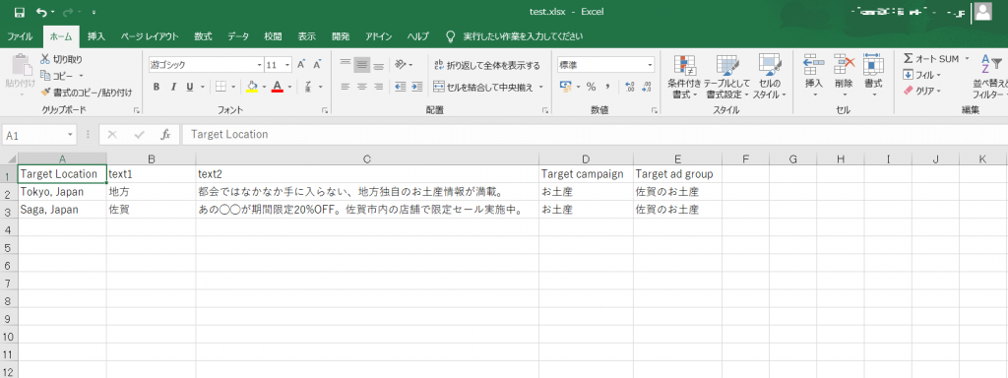Click the decrease indent icon
Image resolution: width=1008 pixels, height=378 pixels.
(400, 87)
